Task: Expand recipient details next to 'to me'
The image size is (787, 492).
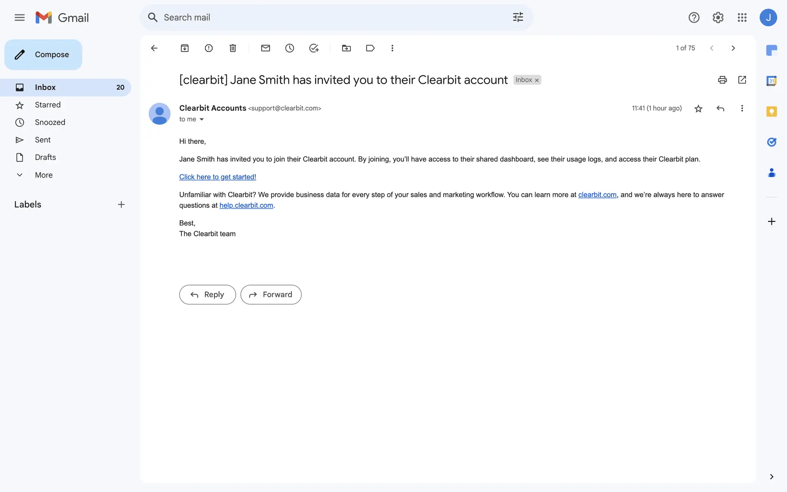Action: click(x=202, y=119)
